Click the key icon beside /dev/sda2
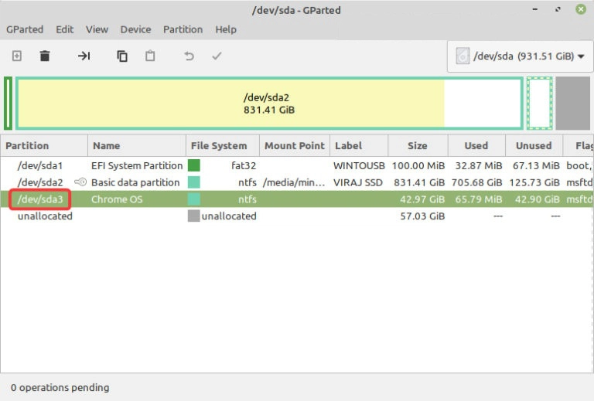The image size is (594, 401). coord(80,182)
